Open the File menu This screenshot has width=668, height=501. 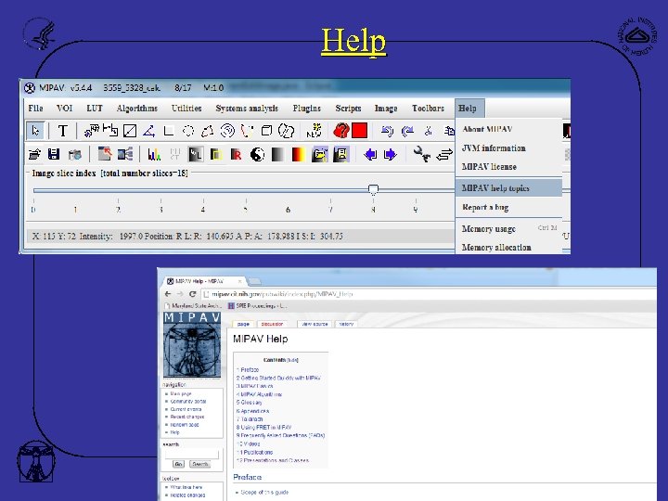pyautogui.click(x=36, y=109)
